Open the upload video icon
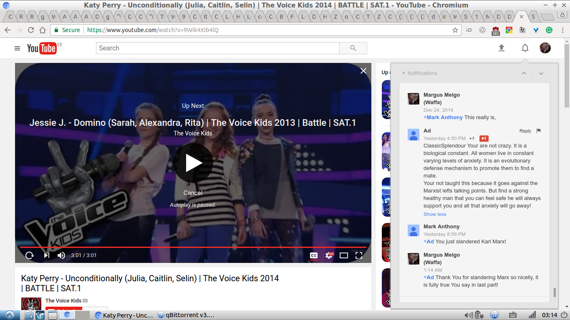The width and height of the screenshot is (570, 320). 502,48
